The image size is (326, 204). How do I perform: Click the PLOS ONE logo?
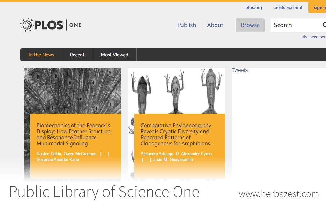point(51,25)
